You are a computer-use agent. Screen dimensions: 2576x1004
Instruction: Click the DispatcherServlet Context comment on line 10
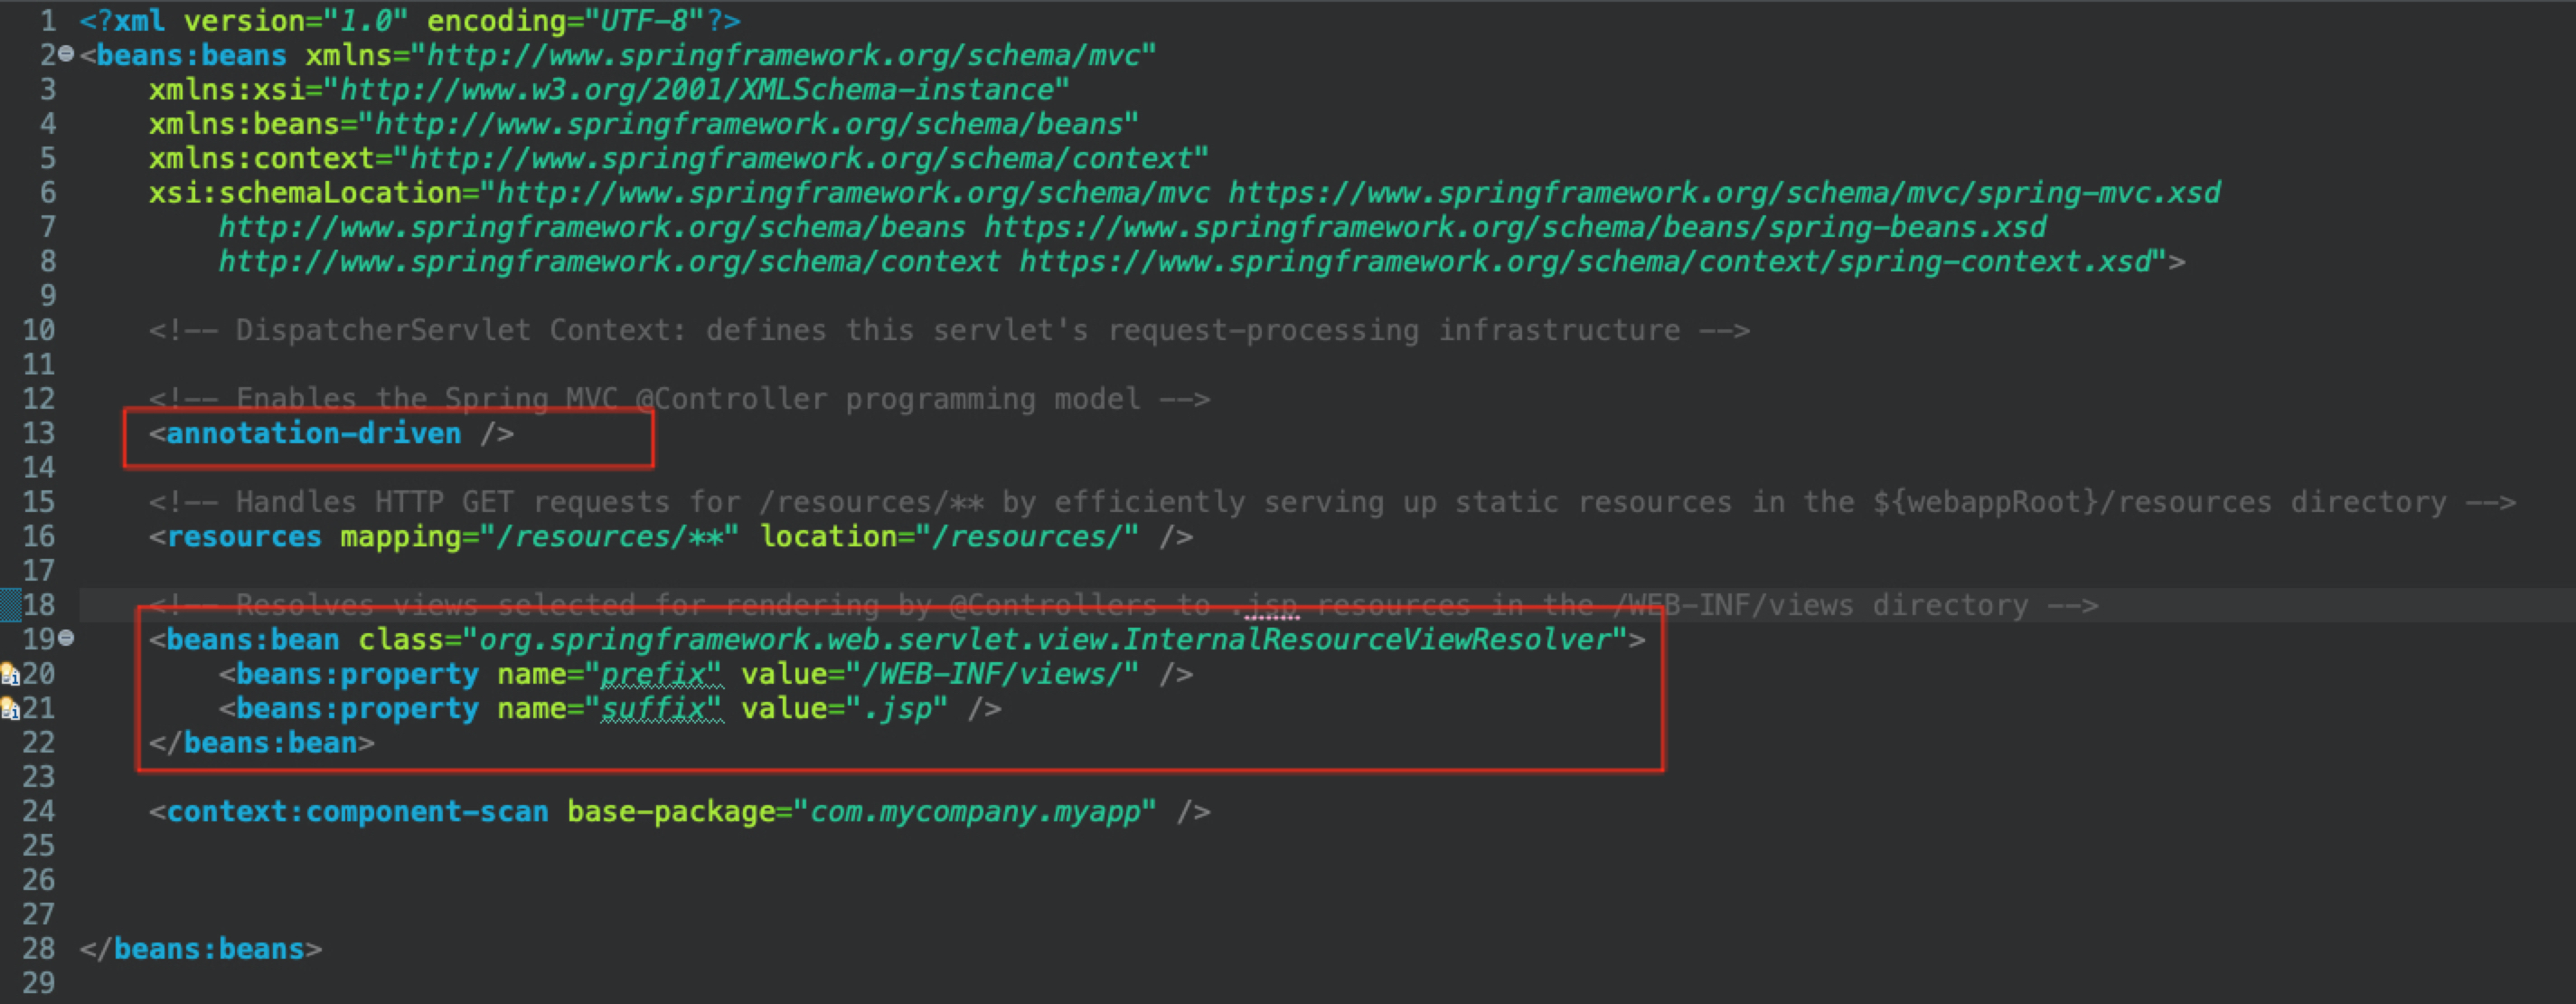click(x=948, y=330)
